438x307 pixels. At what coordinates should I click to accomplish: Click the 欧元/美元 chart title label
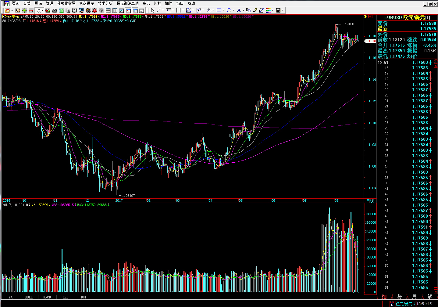tap(10, 16)
